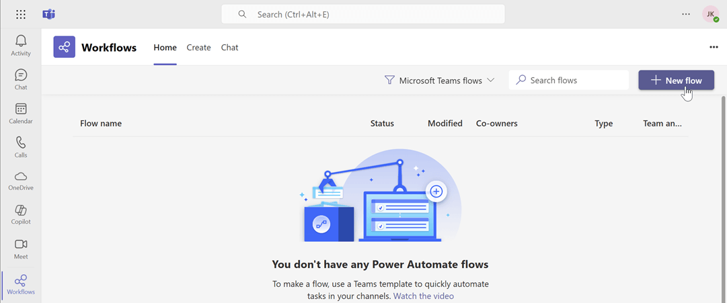Open the Watch the video link
Viewport: 727px width, 303px height.
click(x=424, y=296)
